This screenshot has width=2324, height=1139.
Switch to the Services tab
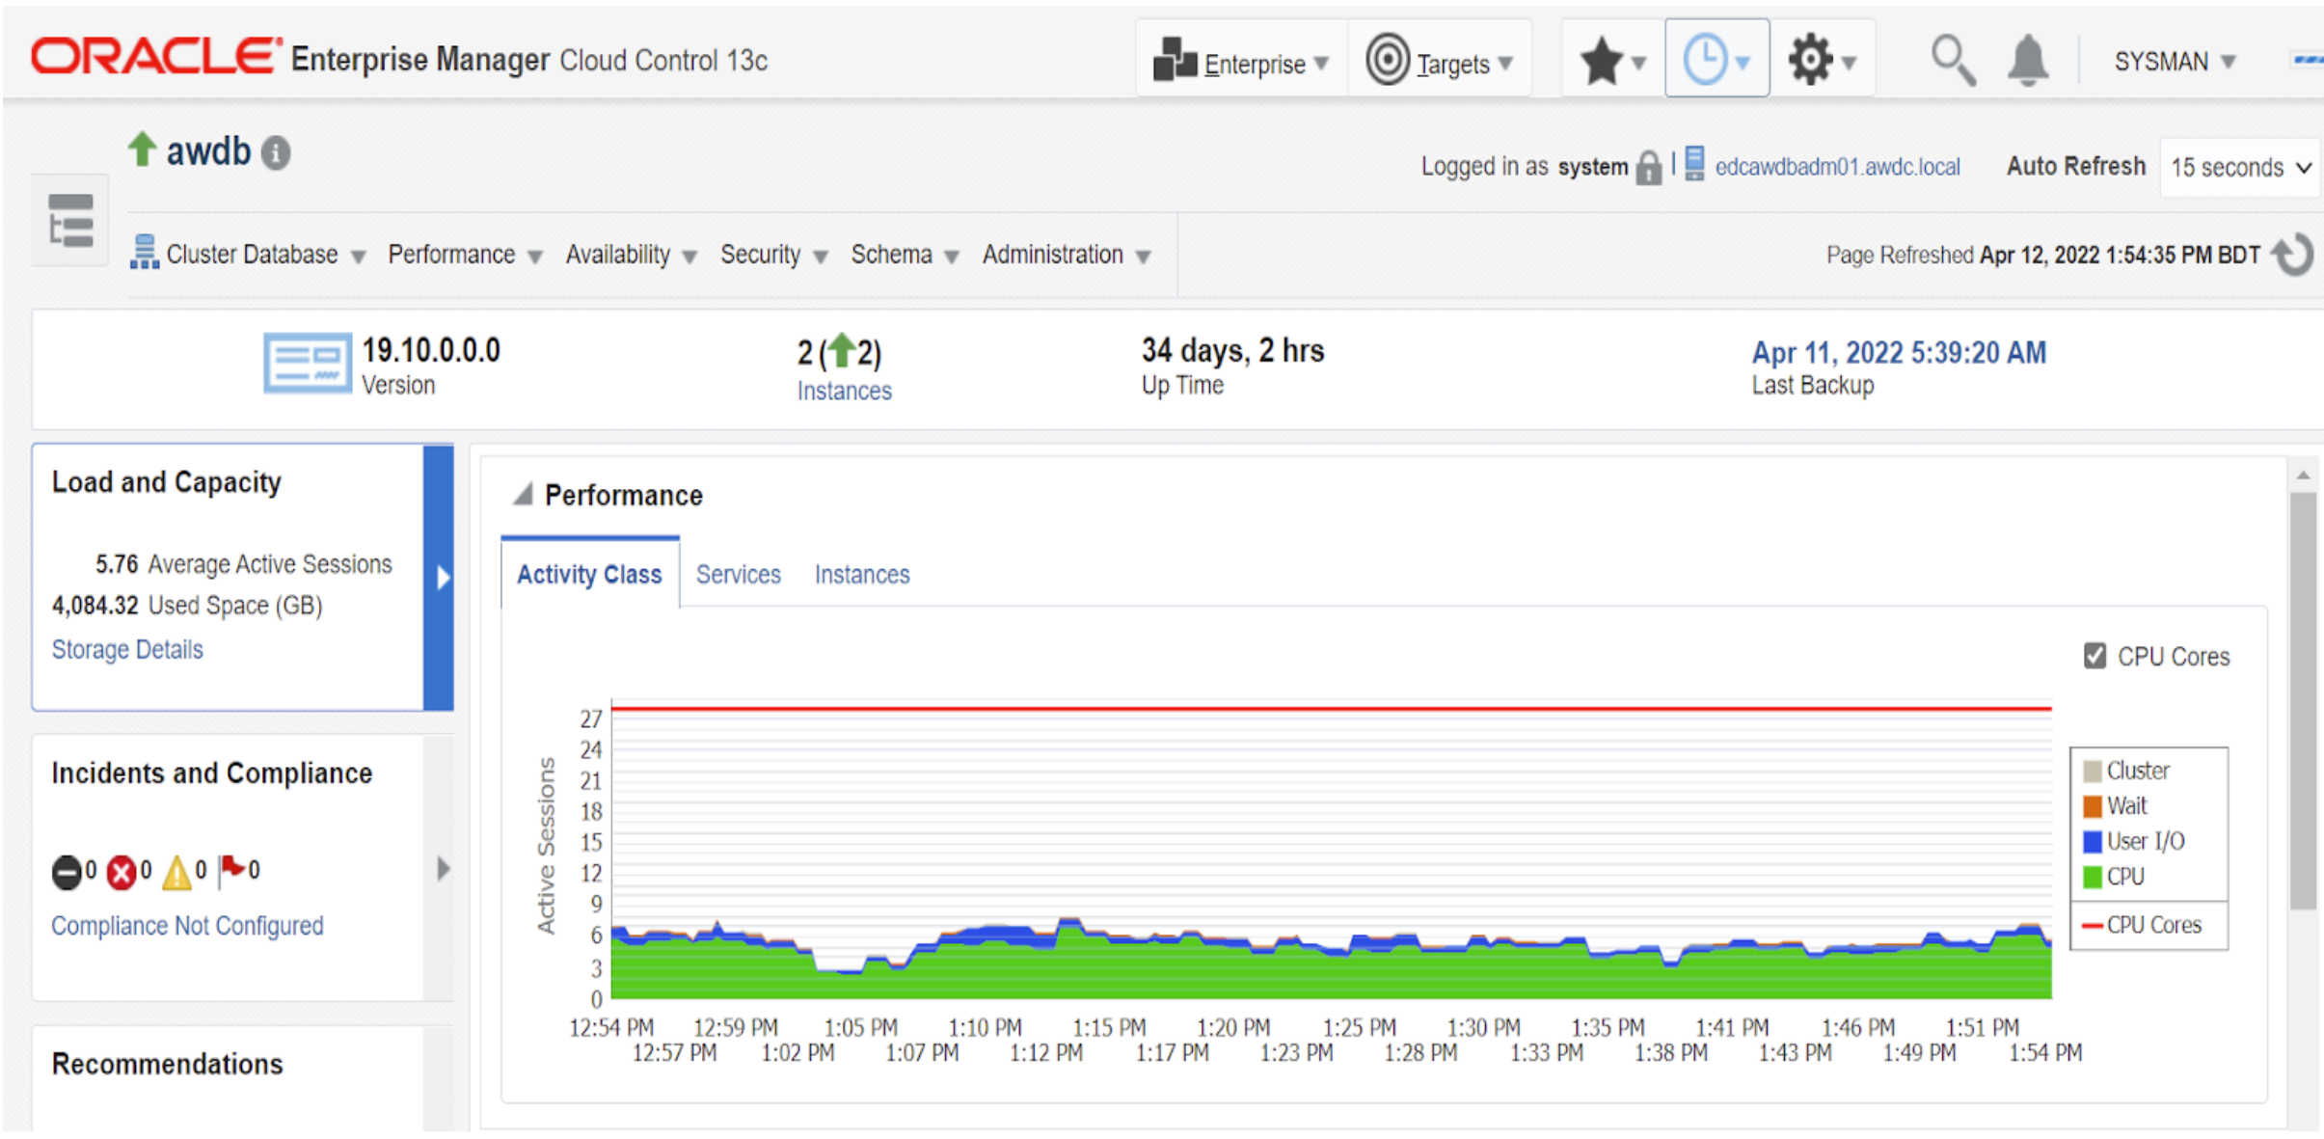pyautogui.click(x=739, y=575)
